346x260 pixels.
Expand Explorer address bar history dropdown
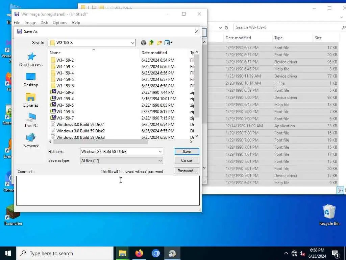(x=220, y=27)
